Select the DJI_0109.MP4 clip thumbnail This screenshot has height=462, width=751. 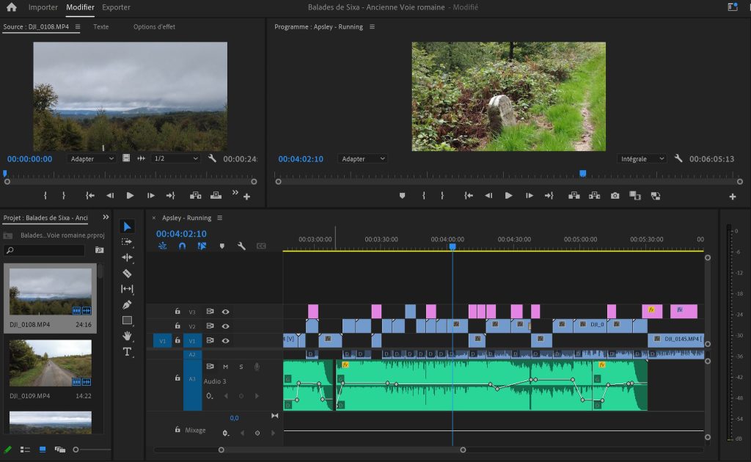pos(51,363)
